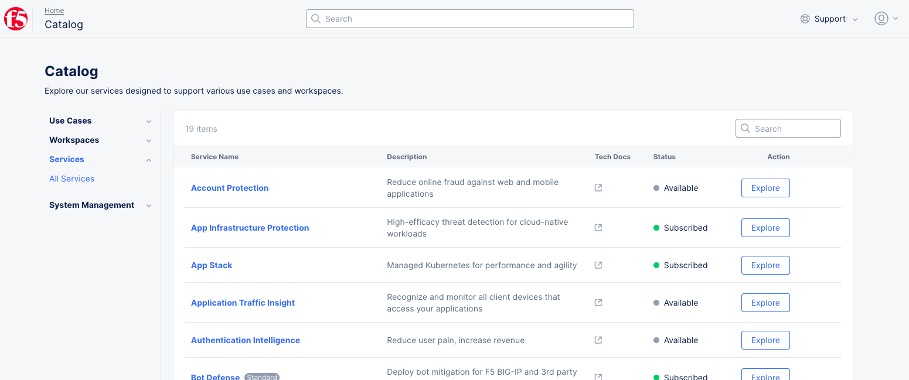Navigate to Home via the breadcrumb
This screenshot has width=909, height=380.
(54, 10)
